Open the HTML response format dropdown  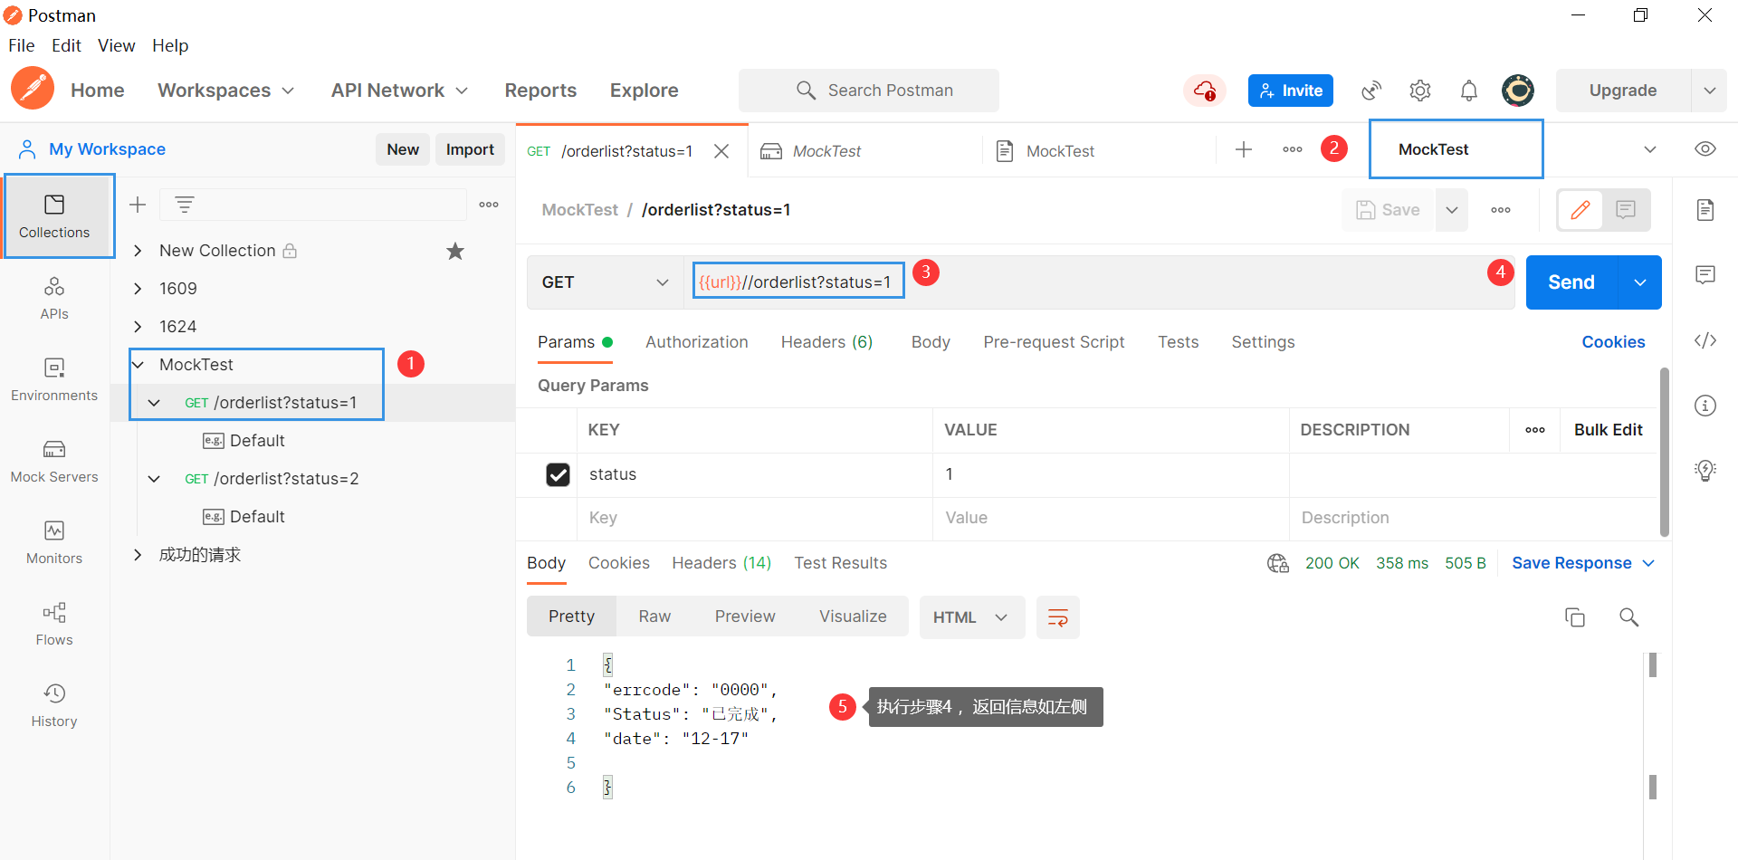(971, 616)
